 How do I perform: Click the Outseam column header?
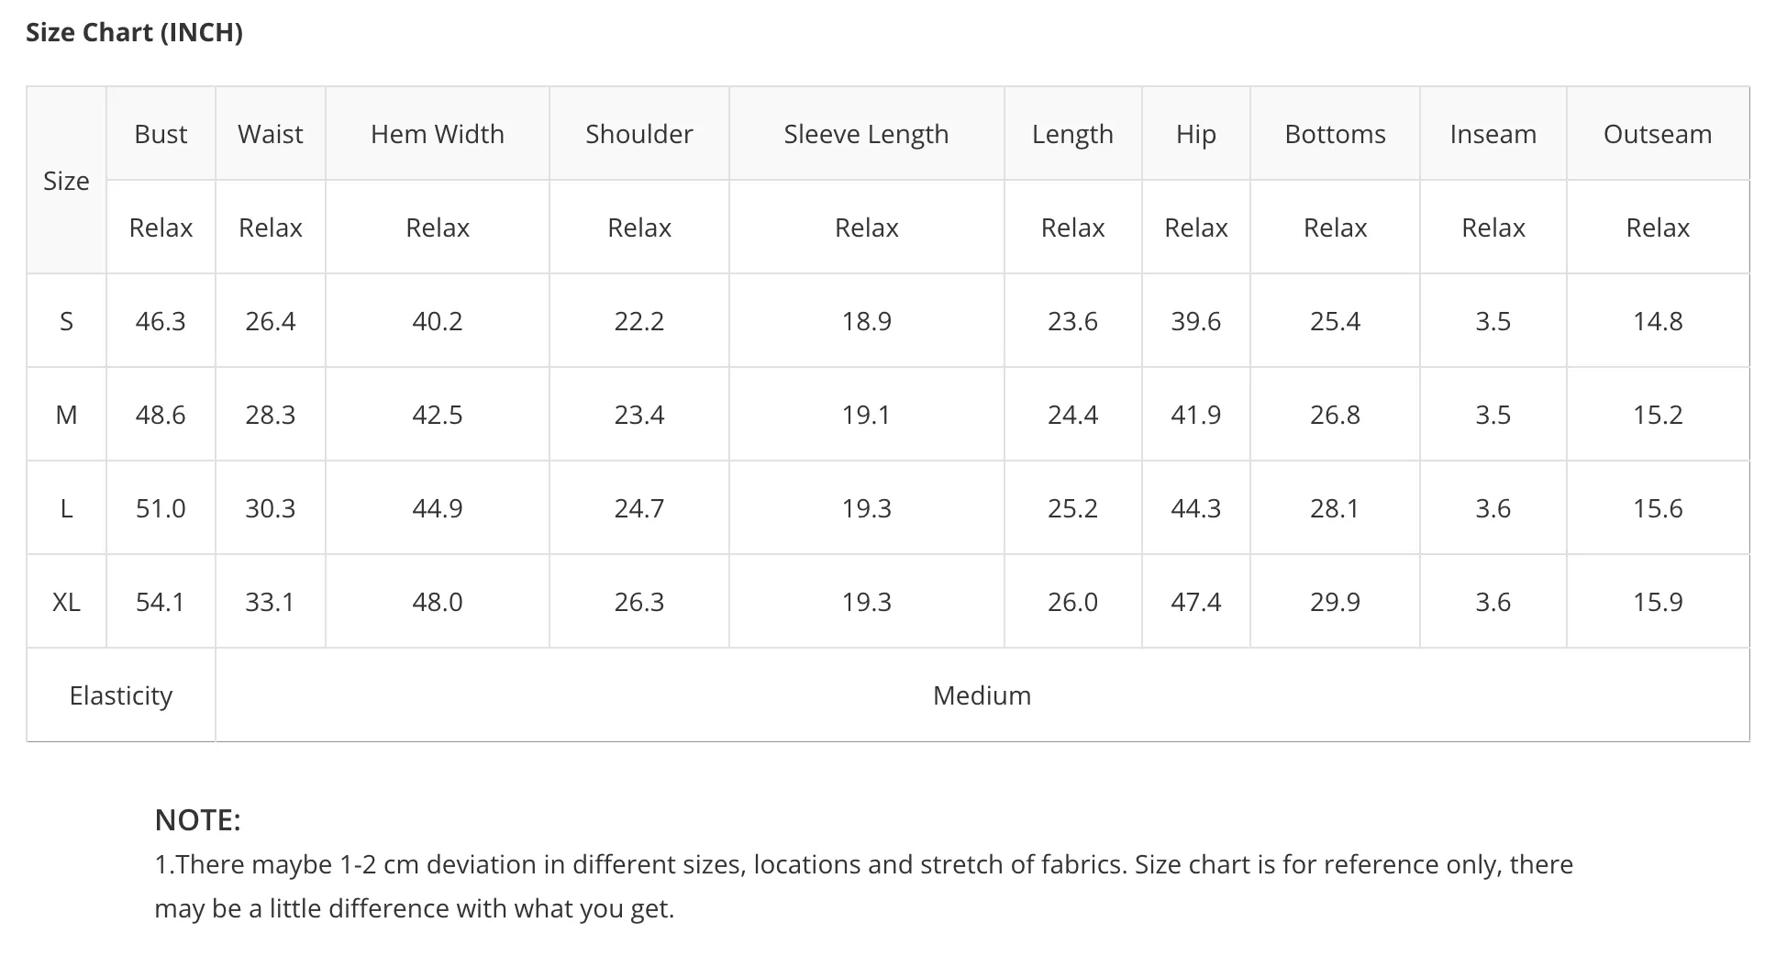pyautogui.click(x=1658, y=134)
